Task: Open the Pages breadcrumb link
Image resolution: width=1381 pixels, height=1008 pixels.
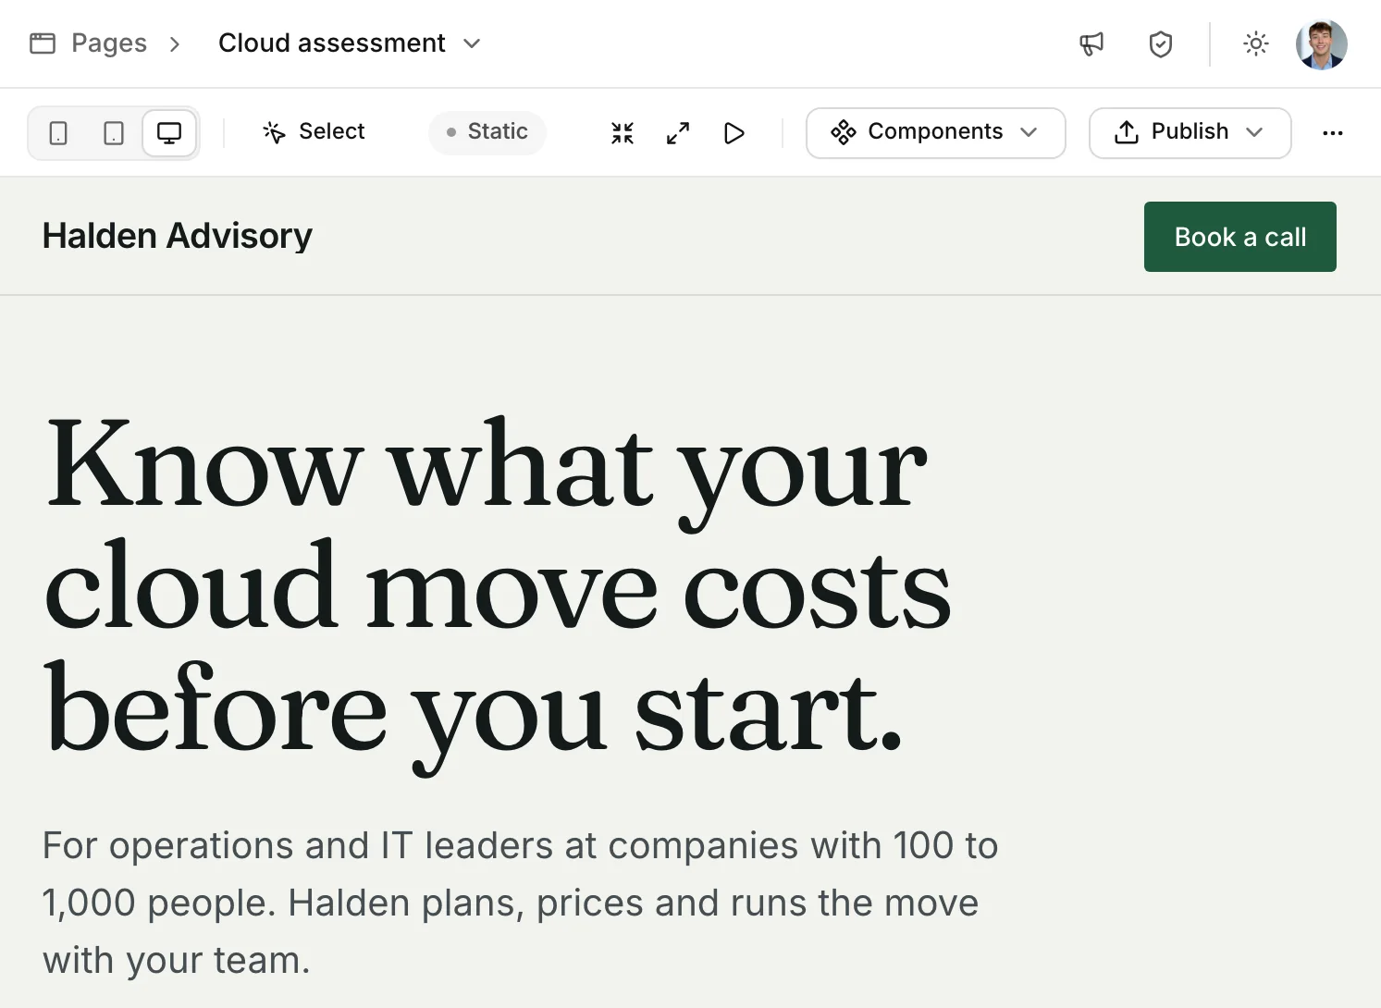Action: click(x=109, y=43)
